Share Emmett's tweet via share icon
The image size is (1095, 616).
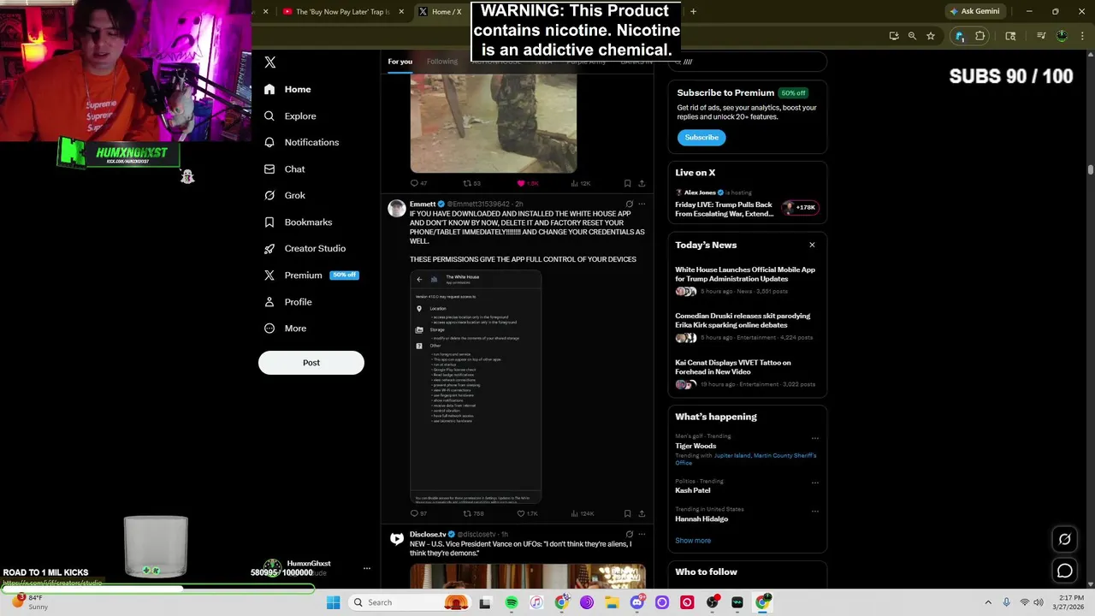click(x=642, y=513)
